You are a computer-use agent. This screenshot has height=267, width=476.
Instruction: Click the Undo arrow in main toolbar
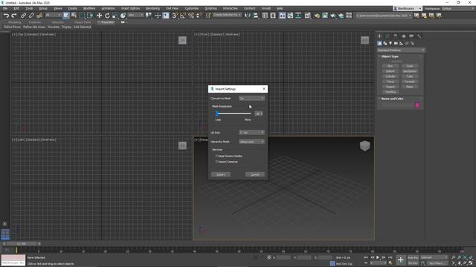click(x=6, y=16)
